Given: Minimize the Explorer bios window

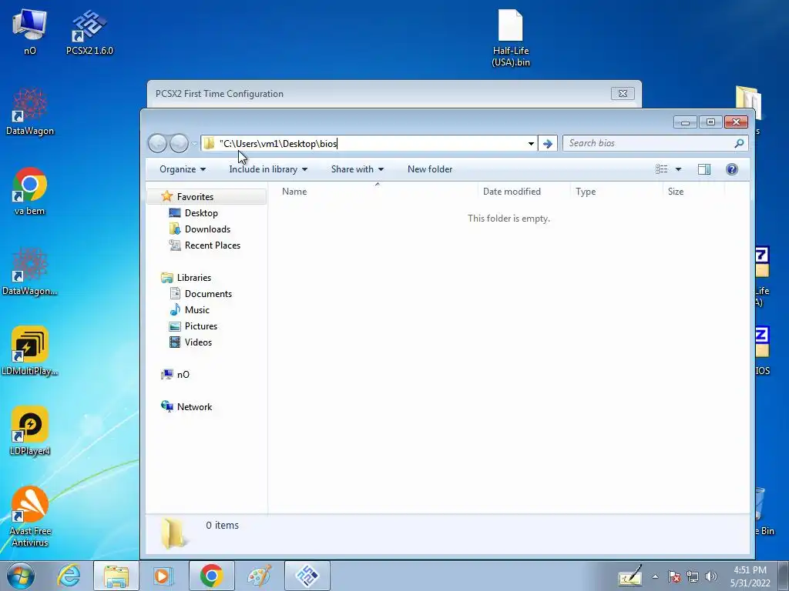Looking at the screenshot, I should click(x=685, y=122).
